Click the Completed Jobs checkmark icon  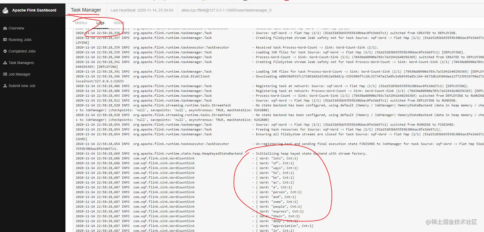tap(5, 51)
